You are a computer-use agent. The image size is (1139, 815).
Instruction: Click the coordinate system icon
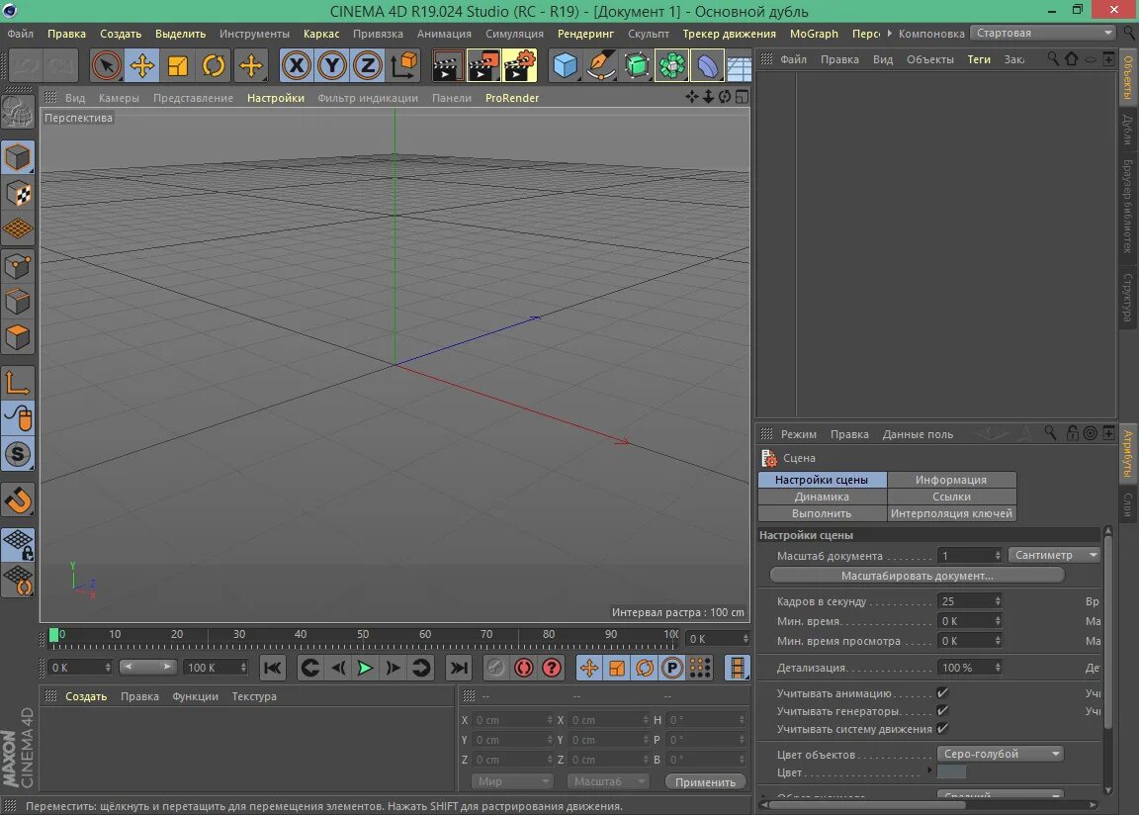pyautogui.click(x=403, y=66)
